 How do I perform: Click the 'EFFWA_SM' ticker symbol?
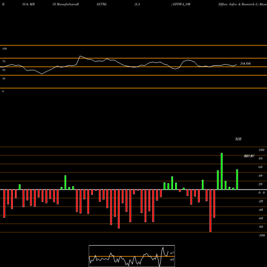(182, 4)
